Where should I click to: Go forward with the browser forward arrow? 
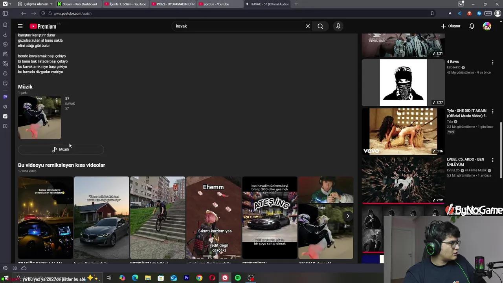[33, 13]
